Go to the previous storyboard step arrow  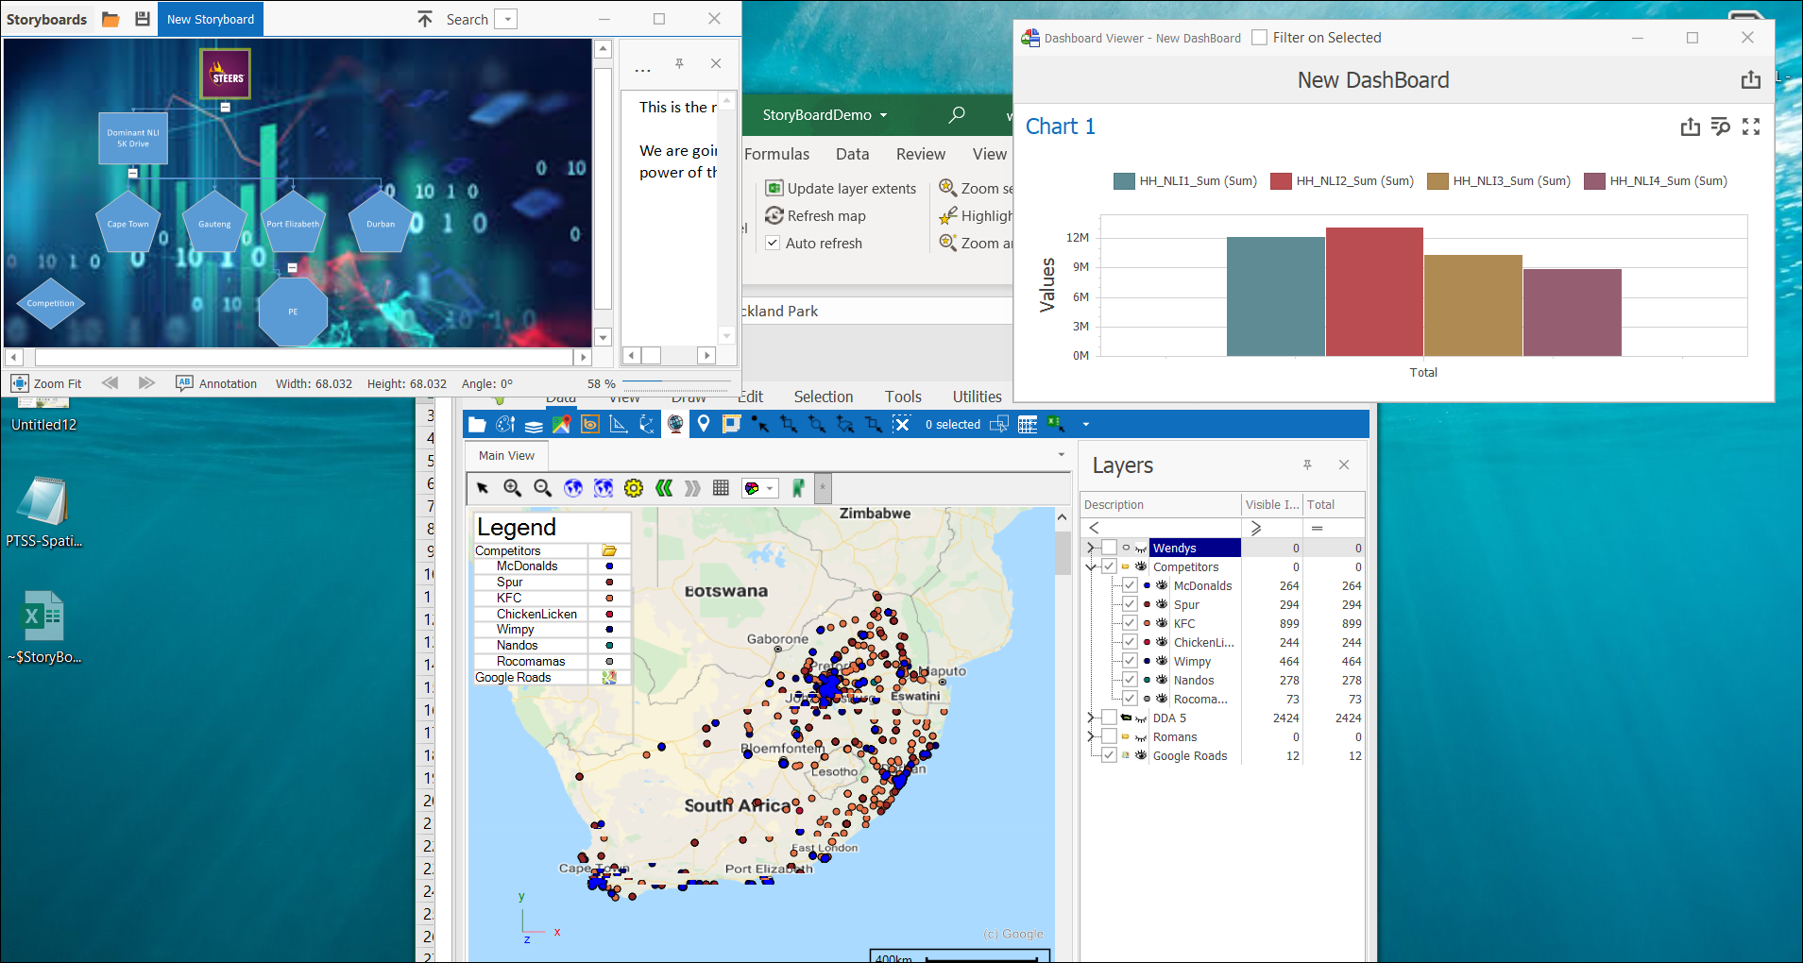pos(111,383)
